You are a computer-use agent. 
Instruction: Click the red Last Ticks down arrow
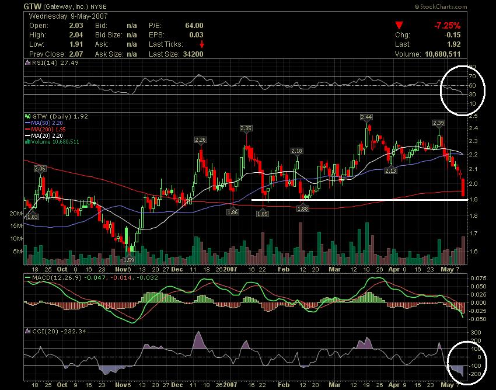pyautogui.click(x=202, y=44)
